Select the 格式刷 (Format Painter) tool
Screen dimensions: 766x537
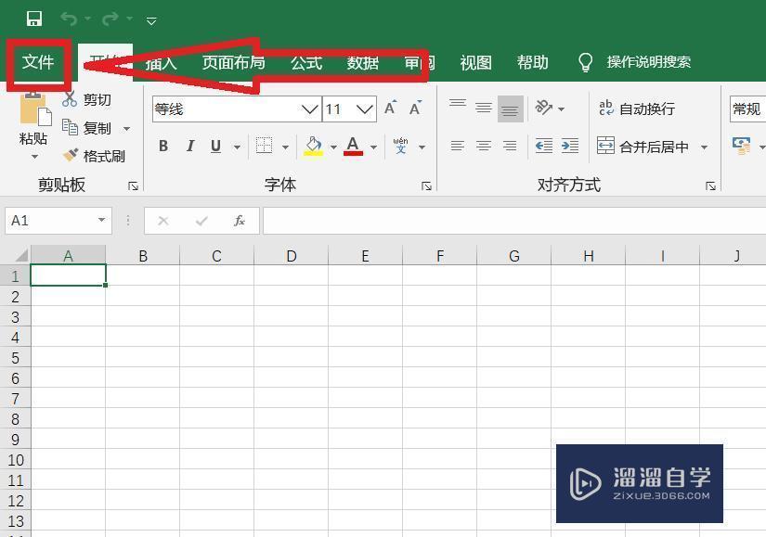97,156
